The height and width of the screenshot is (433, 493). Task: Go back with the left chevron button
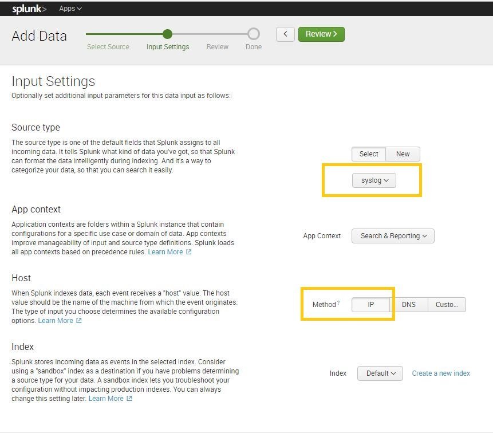285,34
